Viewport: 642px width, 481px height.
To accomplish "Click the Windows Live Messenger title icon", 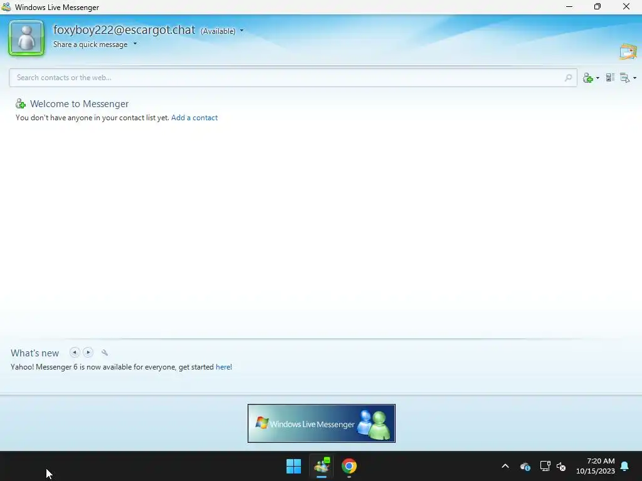I will (6, 7).
